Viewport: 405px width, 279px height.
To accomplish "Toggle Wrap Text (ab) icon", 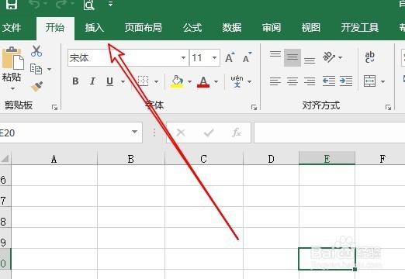I will coord(370,57).
